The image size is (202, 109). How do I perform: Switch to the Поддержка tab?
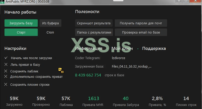154,49
